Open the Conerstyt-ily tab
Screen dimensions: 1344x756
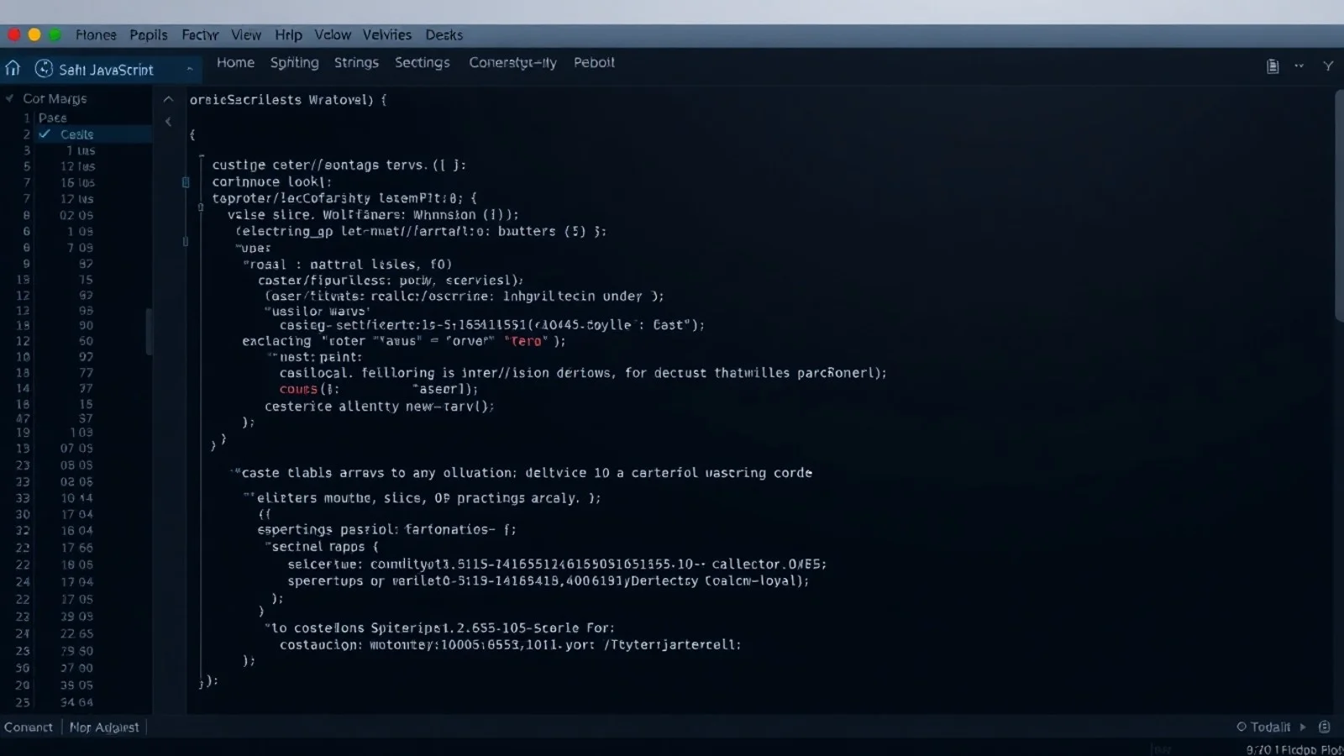pyautogui.click(x=512, y=63)
